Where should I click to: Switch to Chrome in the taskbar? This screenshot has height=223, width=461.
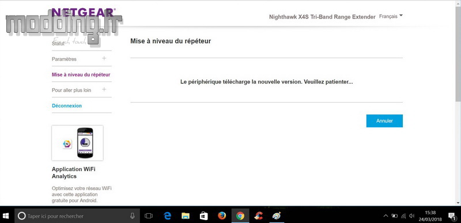[x=240, y=216]
